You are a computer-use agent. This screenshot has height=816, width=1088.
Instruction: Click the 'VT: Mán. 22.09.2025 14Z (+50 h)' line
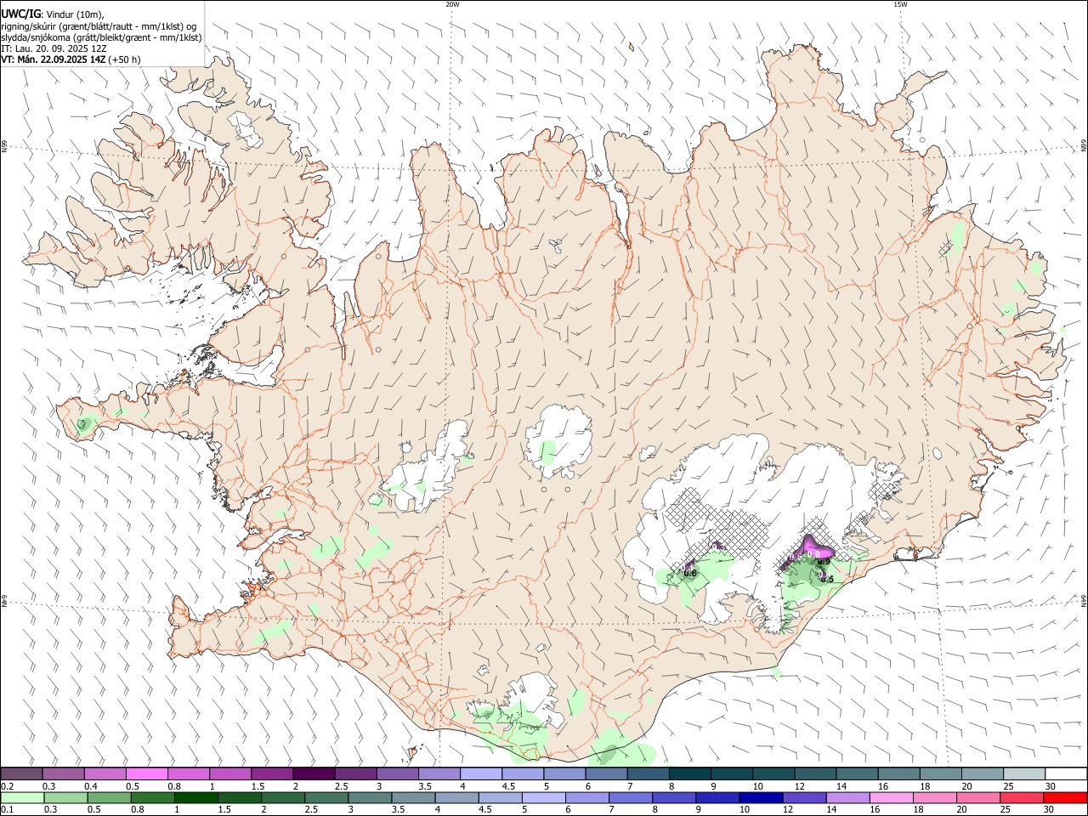(x=71, y=59)
